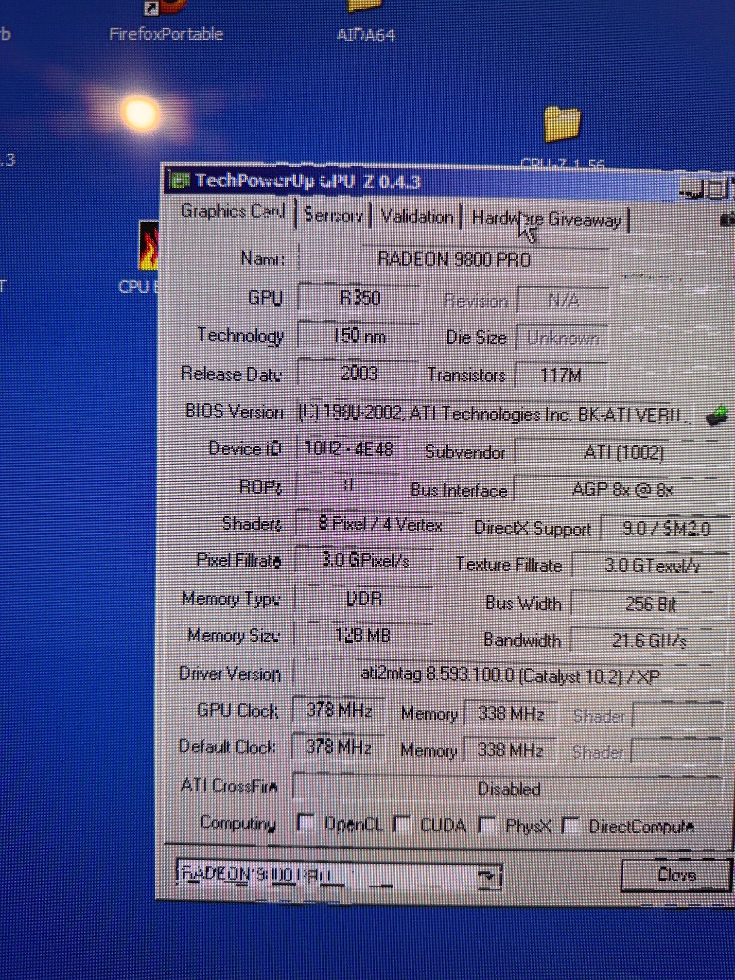Click the GPU Clock row Memory 338 MHz field
This screenshot has width=735, height=980.
(510, 714)
